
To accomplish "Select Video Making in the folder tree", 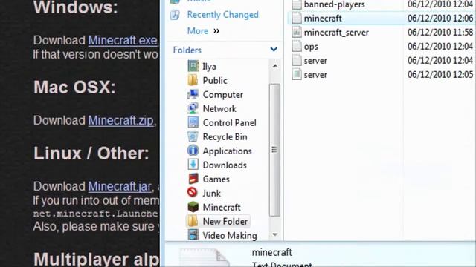I will click(x=230, y=236).
